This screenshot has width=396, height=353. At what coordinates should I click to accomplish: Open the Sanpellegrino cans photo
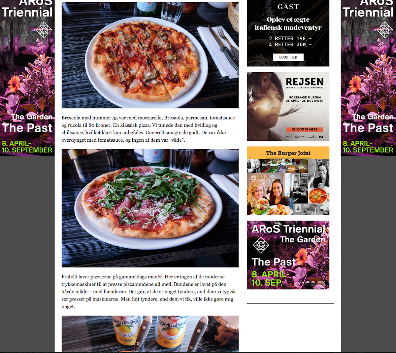[x=150, y=334]
